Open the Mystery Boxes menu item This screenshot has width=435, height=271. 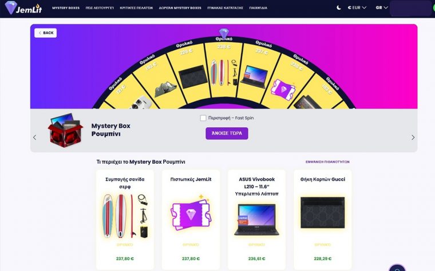coord(66,8)
